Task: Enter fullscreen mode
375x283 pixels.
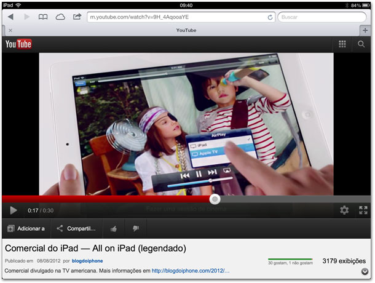Action: click(x=363, y=210)
